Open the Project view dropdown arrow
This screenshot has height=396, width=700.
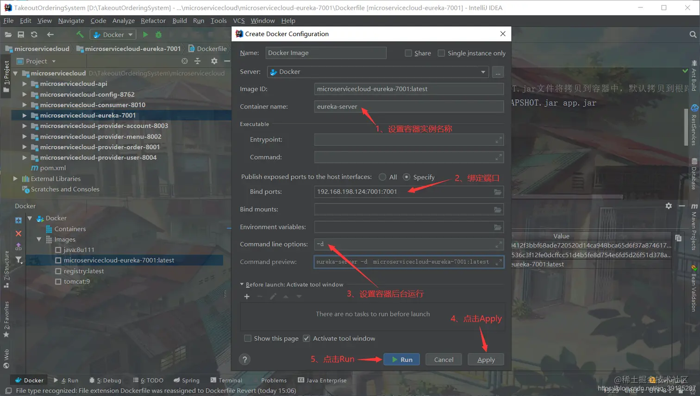[x=54, y=61]
